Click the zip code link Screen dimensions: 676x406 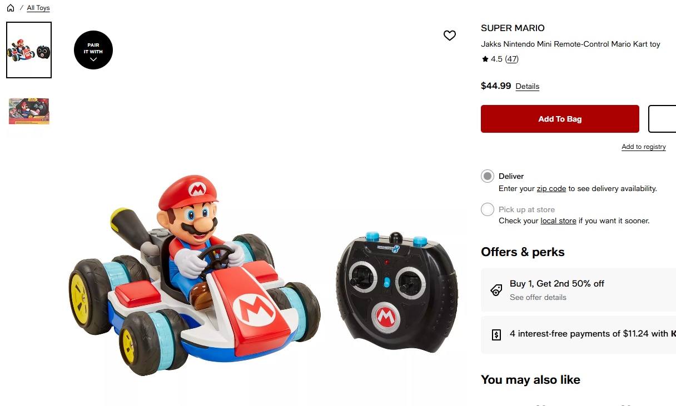551,189
